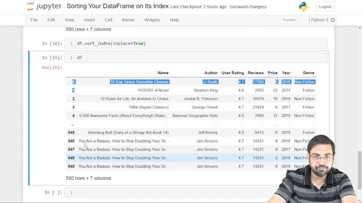Open the Help menu
362x203 pixels.
pyautogui.click(x=174, y=20)
